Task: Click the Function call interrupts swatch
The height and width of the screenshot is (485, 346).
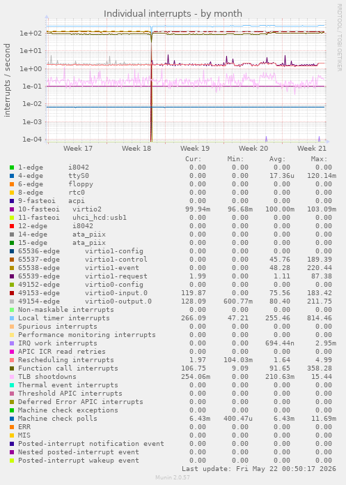Action: 12,368
